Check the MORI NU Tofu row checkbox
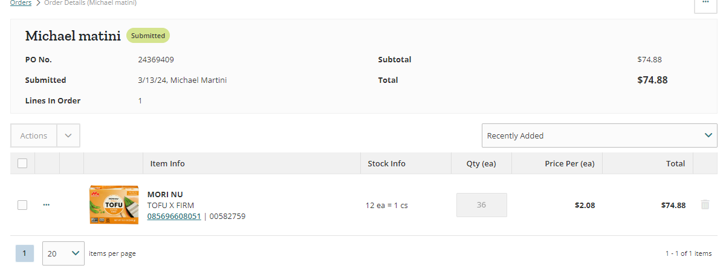This screenshot has height=274, width=726. (x=22, y=205)
